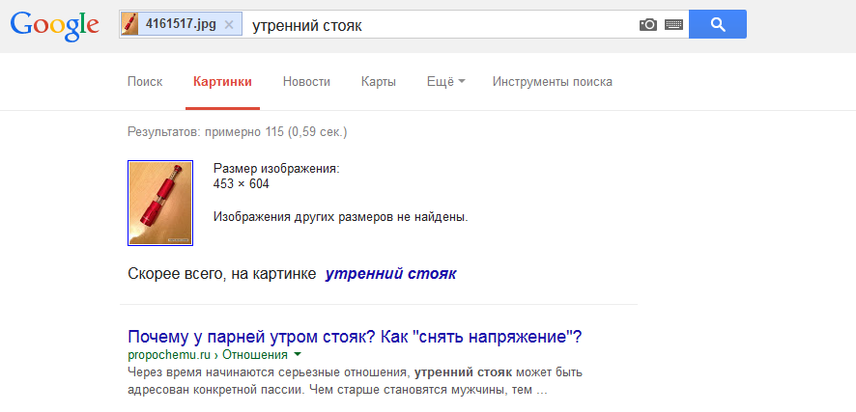Select the Картинки tab
856x412 pixels.
click(222, 82)
